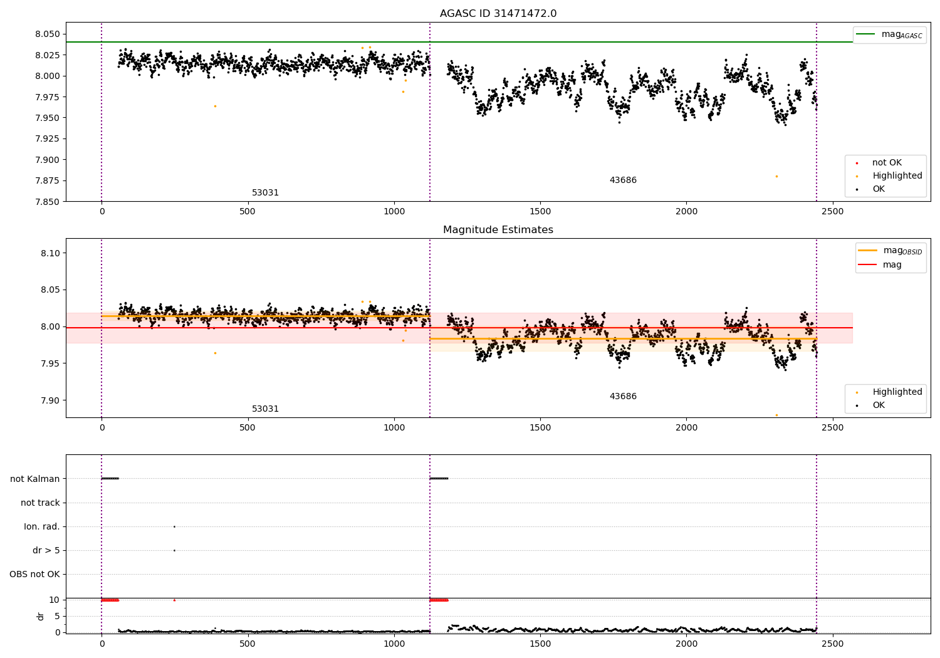Viewport: 940px width, 658px height.
Task: Click obsid label 43686 in Magnitude Estimates plot
Action: tap(623, 397)
